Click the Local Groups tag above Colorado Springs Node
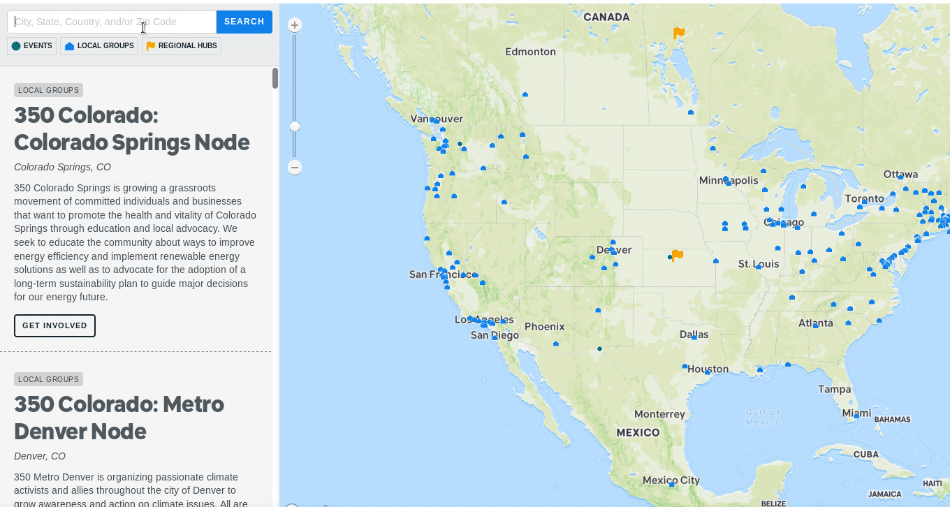The height and width of the screenshot is (507, 950). pos(48,90)
